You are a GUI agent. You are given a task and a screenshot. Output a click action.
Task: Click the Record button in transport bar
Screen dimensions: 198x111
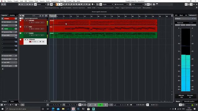[x=105, y=105]
